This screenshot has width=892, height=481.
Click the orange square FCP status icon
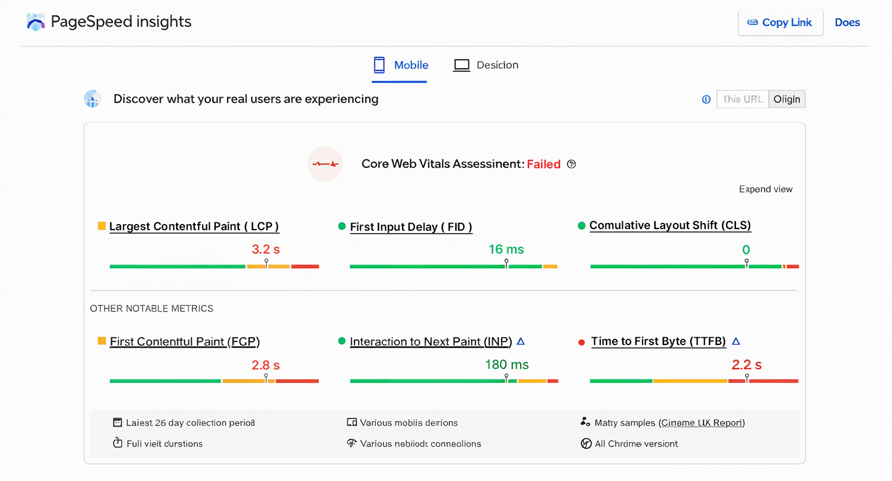[101, 341]
